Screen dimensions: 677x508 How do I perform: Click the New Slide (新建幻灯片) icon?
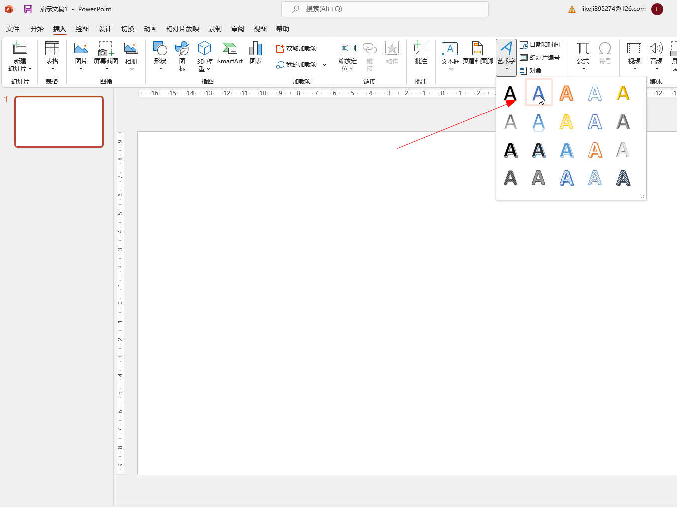tap(20, 48)
